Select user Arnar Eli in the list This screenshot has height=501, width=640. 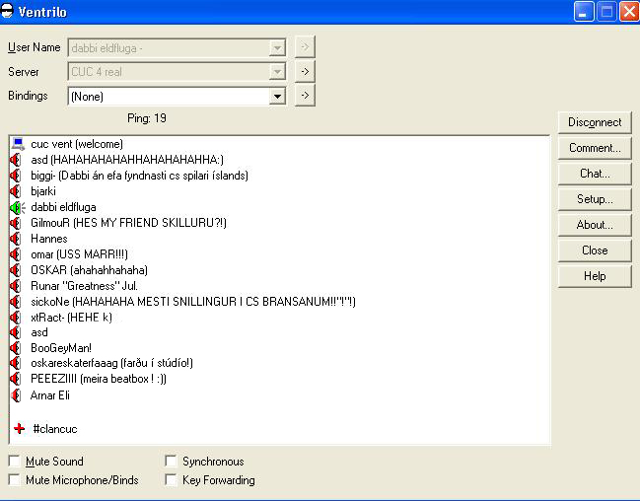click(49, 395)
